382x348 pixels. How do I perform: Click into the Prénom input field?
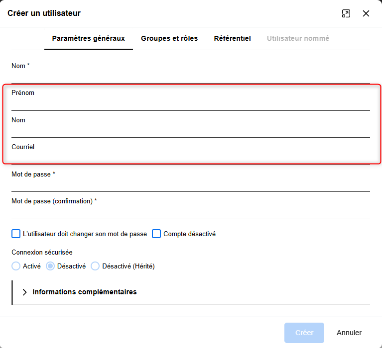(190, 103)
